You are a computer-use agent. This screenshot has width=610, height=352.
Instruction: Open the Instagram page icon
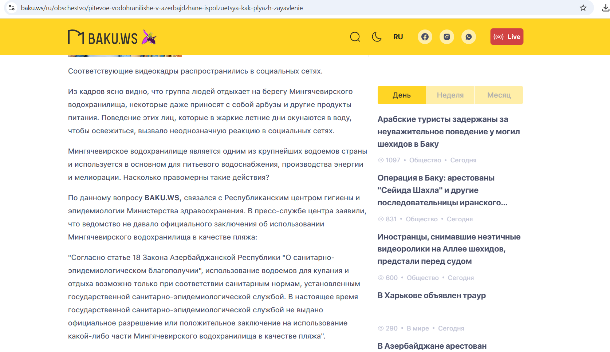[x=446, y=37]
